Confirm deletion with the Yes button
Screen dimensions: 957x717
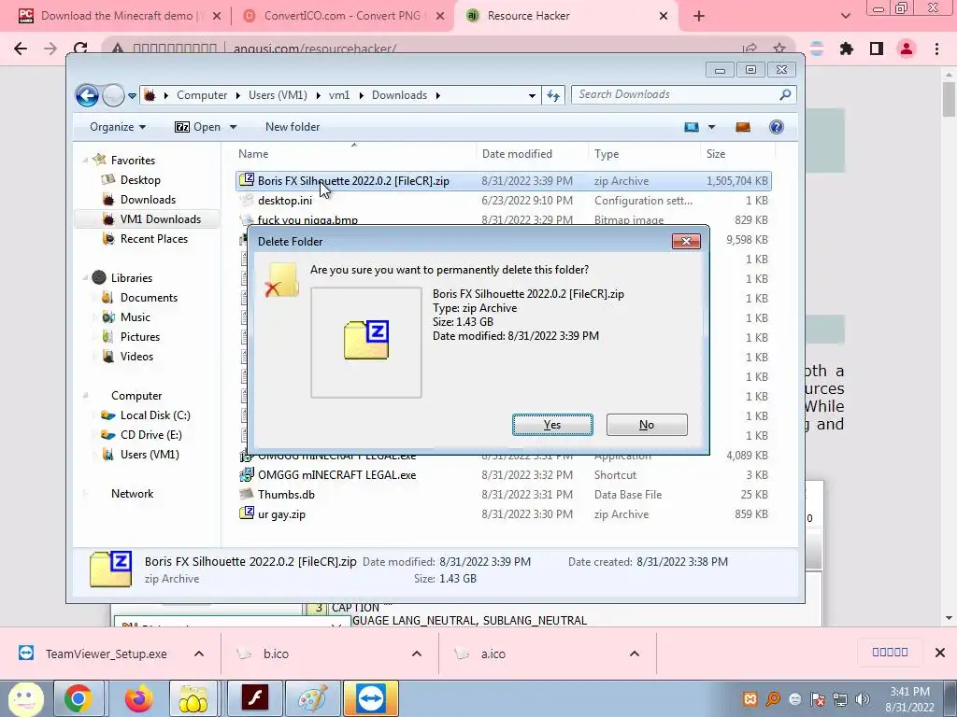552,425
